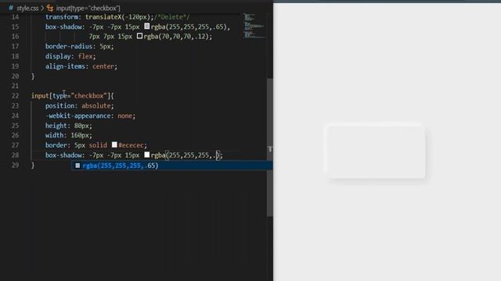501x281 pixels.
Task: Click the closing brace on line 20
Action: [x=33, y=76]
